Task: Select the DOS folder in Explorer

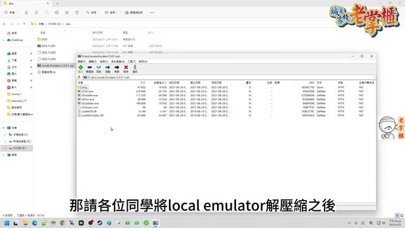Action: point(42,39)
